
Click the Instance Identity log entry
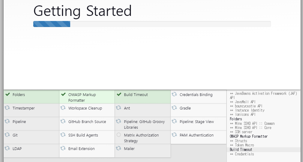click(x=247, y=110)
